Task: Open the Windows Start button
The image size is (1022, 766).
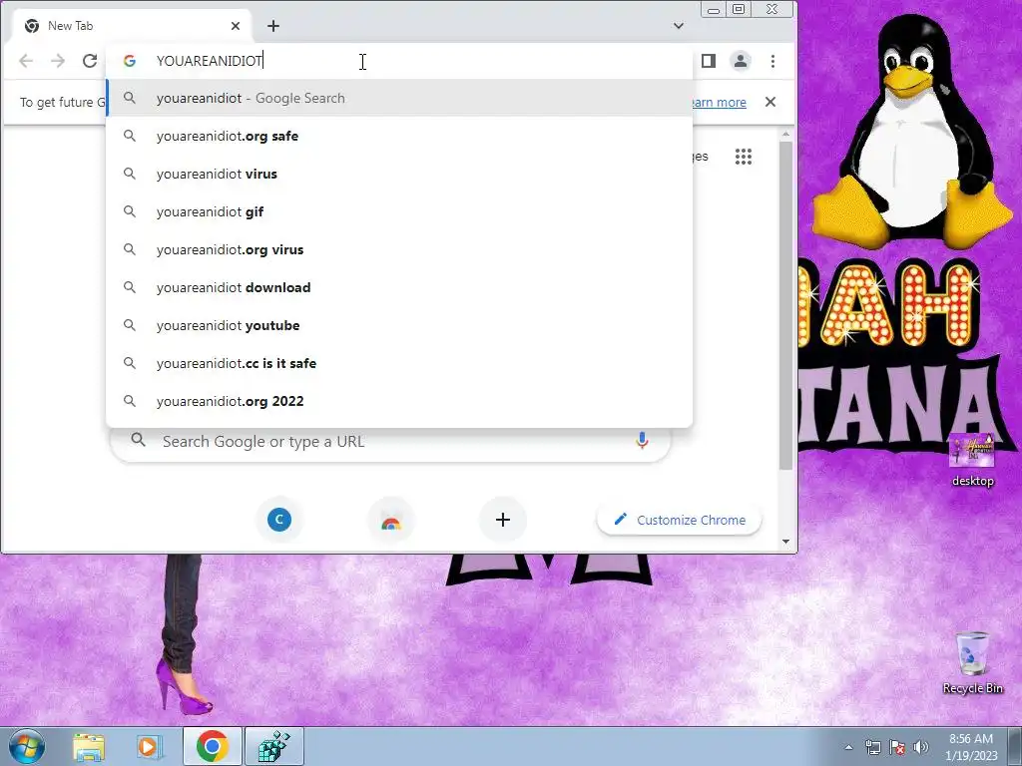Action: coord(27,746)
